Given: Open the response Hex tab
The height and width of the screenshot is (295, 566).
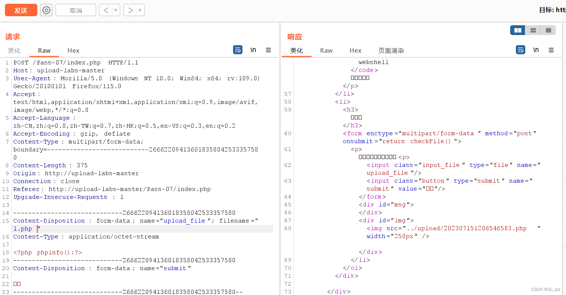Looking at the screenshot, I should 355,50.
